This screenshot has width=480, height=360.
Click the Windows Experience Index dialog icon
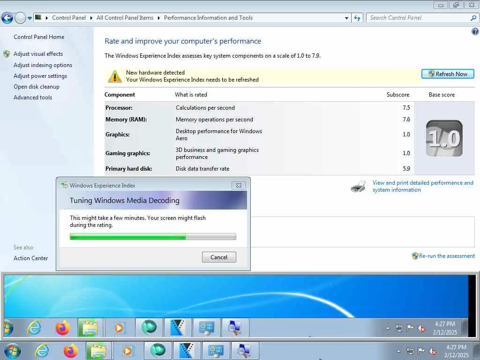coord(64,185)
